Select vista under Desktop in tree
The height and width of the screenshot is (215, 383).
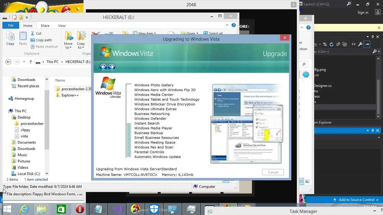(22, 136)
